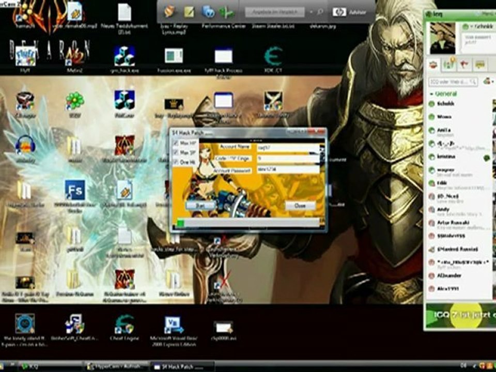Click the HP dock search box

[274, 12]
